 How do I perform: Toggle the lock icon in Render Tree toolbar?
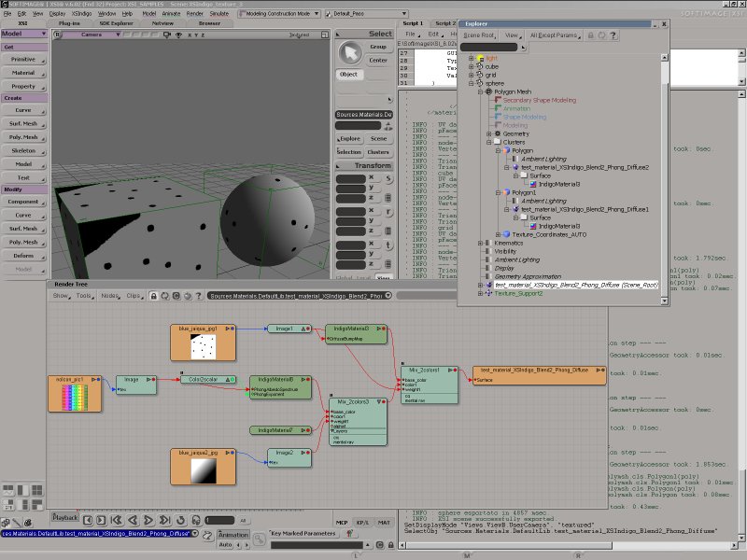(x=152, y=295)
